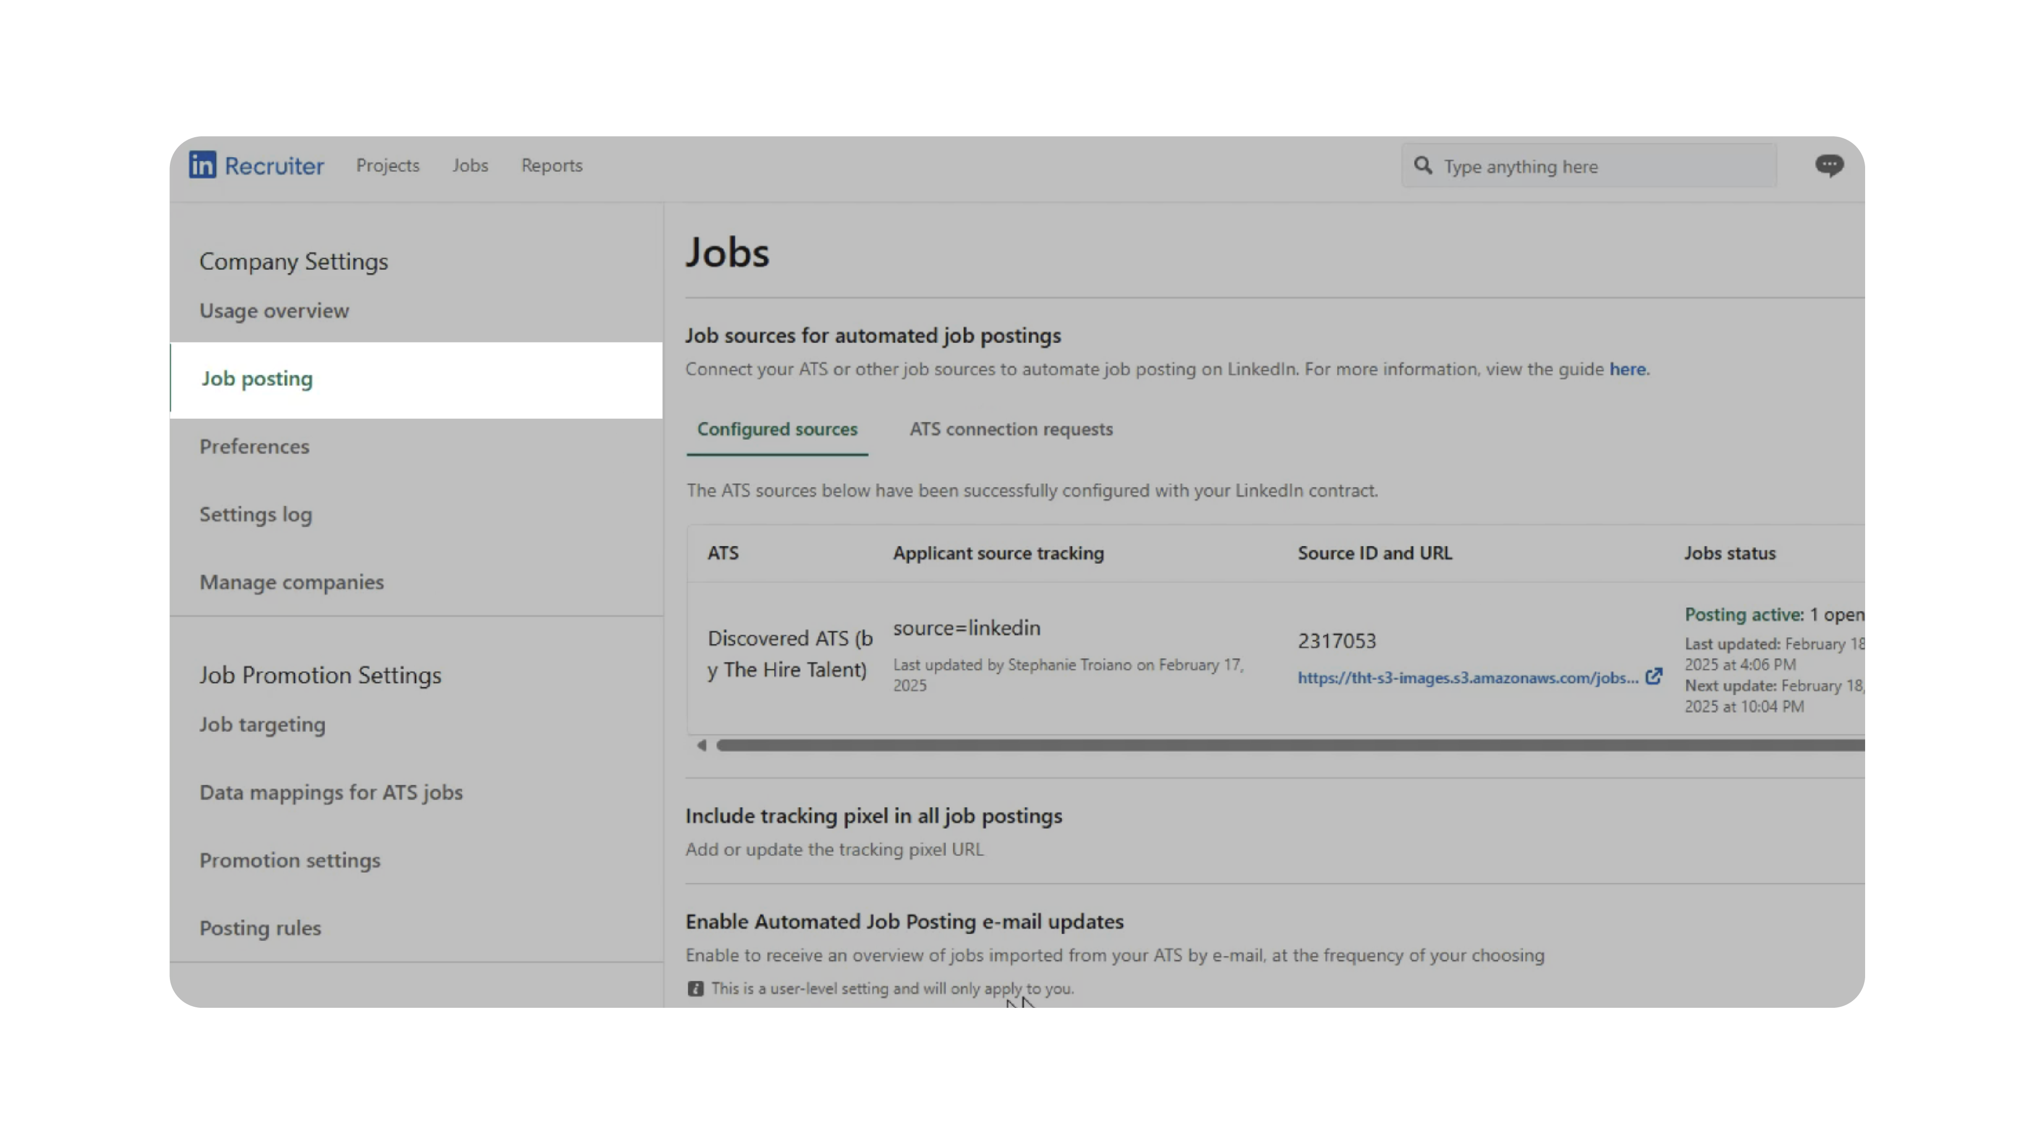Open the Jobs menu in the top navigation
Screen dimensions: 2035x1144
pos(470,166)
